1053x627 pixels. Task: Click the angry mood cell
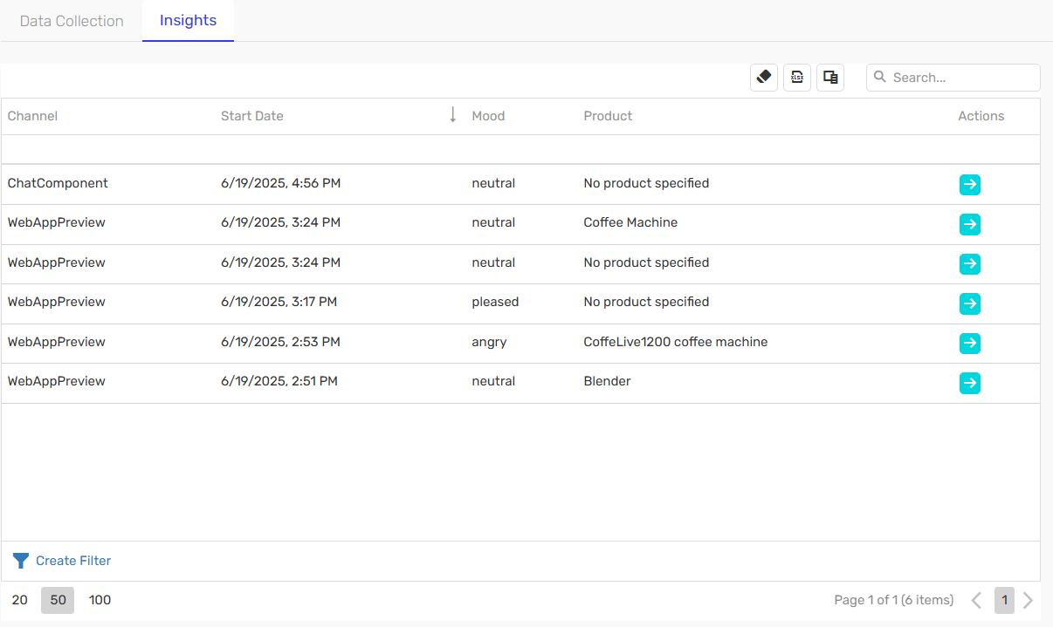[x=489, y=342]
